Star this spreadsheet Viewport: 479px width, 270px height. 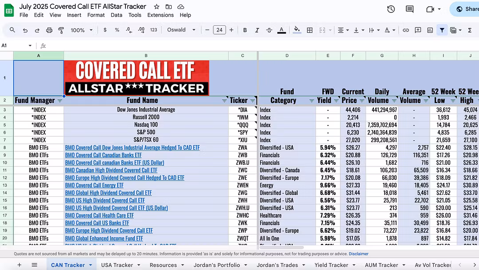click(x=157, y=7)
